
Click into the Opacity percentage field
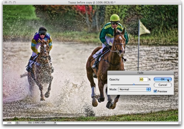point(143,79)
